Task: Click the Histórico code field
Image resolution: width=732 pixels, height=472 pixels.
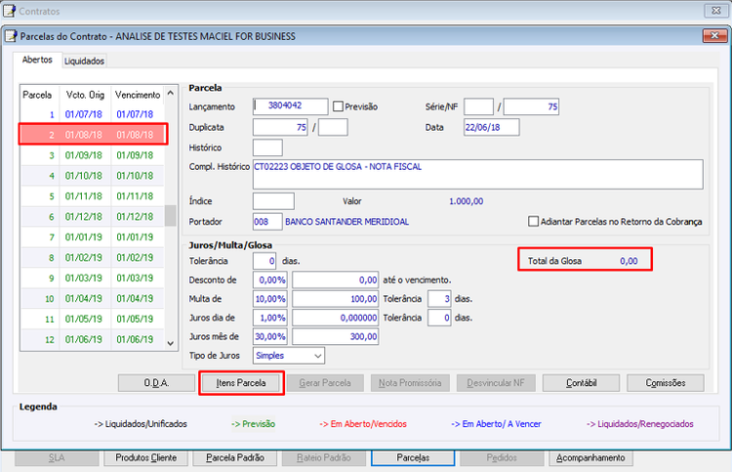Action: click(x=267, y=148)
